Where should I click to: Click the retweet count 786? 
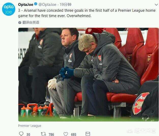pyautogui.click(x=51, y=134)
